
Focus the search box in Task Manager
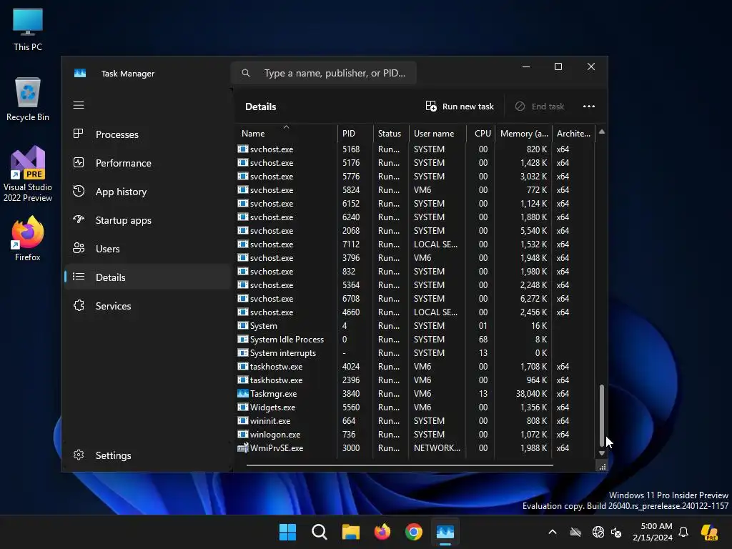[x=324, y=74]
